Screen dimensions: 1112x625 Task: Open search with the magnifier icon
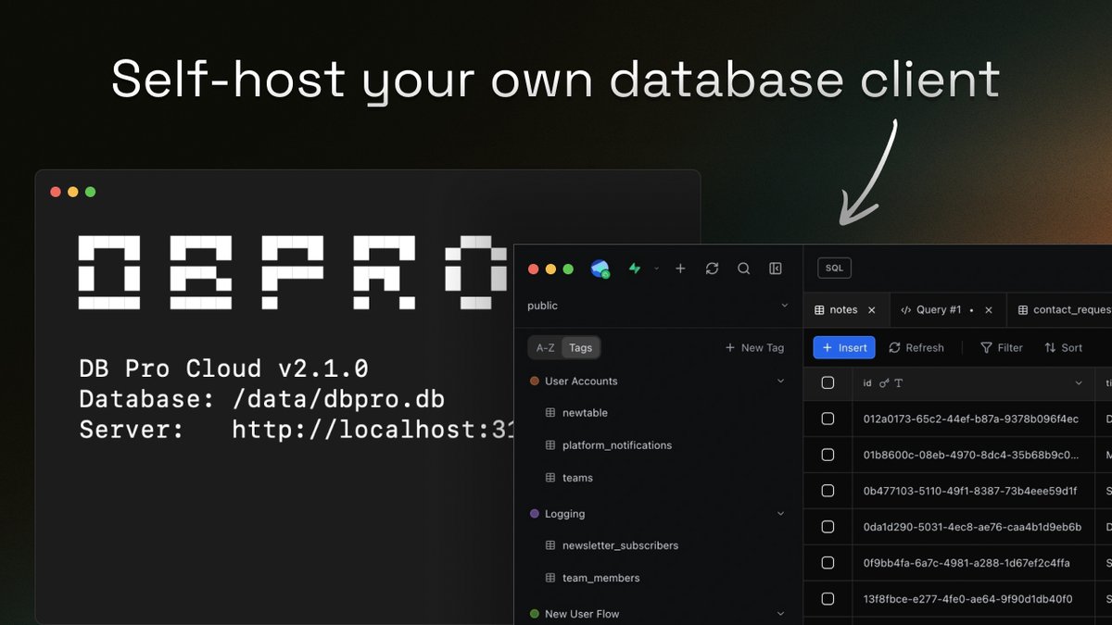743,269
